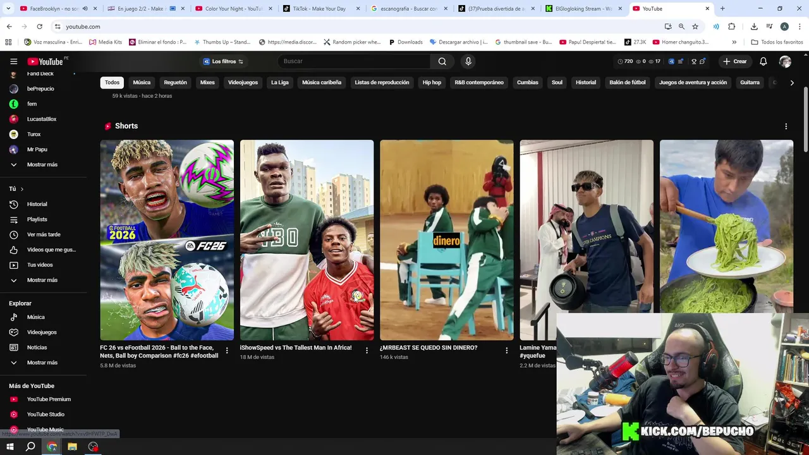Screen dimensions: 809x455
Task: Click the list icon in extension bar
Action: pos(680,61)
